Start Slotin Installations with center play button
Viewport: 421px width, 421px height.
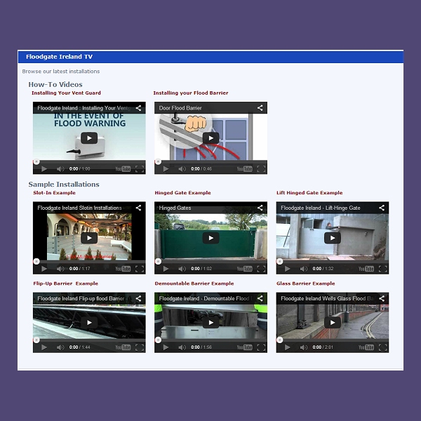click(x=89, y=238)
